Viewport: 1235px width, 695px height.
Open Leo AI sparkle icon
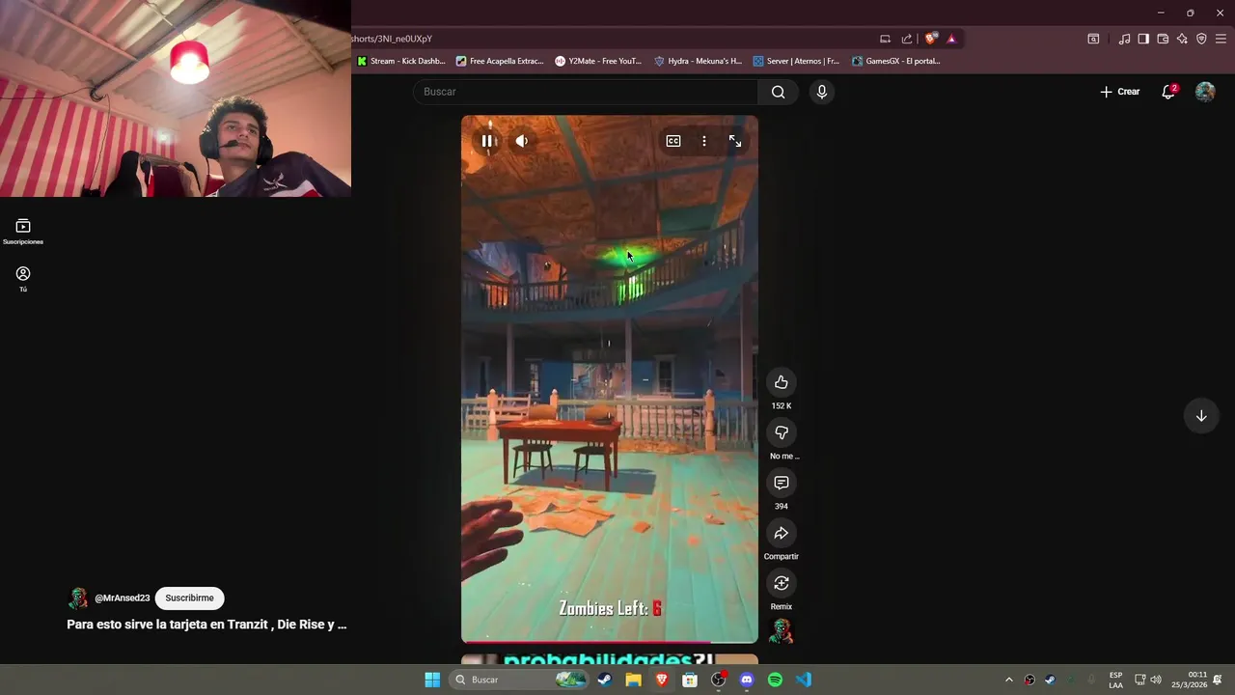[x=1182, y=39]
